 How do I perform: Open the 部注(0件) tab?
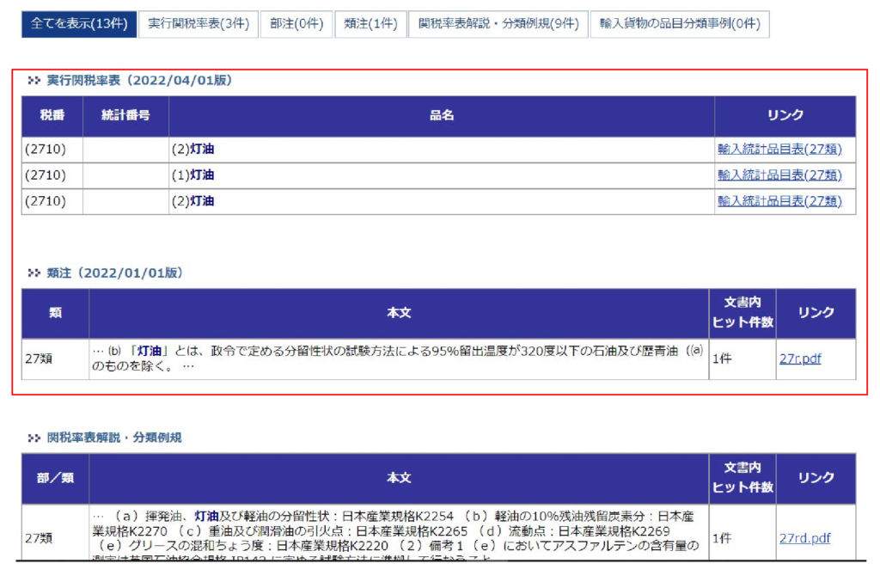point(296,24)
